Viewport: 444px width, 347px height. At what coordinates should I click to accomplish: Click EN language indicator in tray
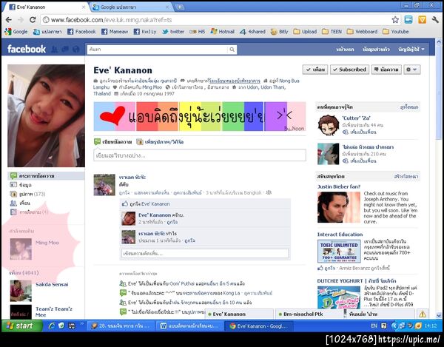(374, 326)
